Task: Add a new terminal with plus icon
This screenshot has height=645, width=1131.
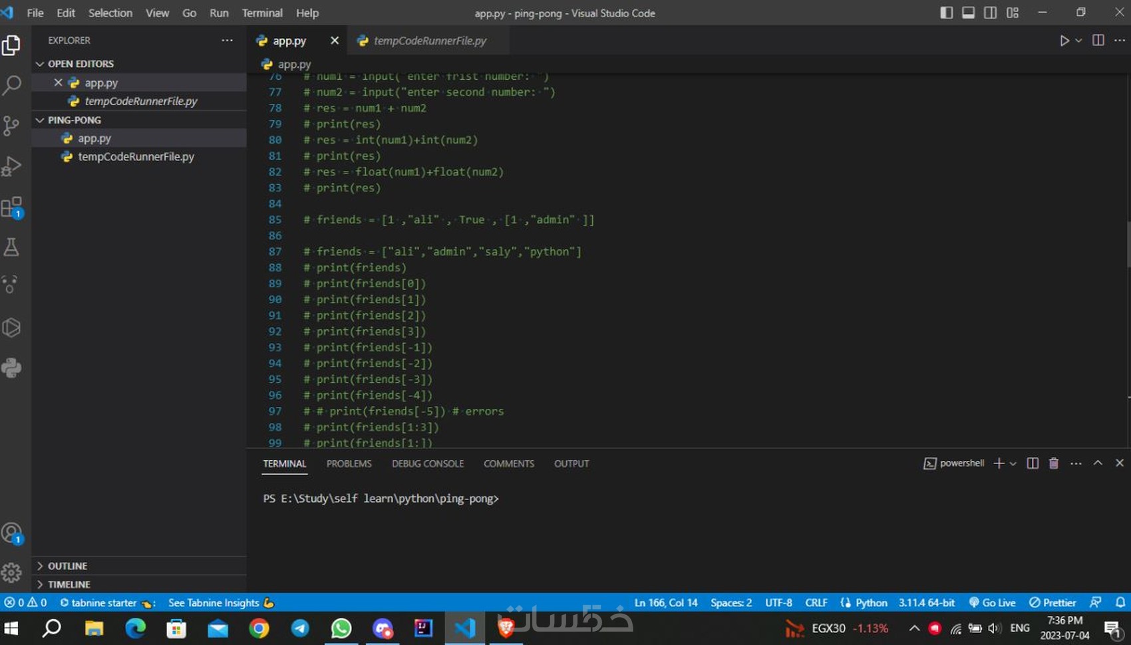Action: (x=999, y=463)
